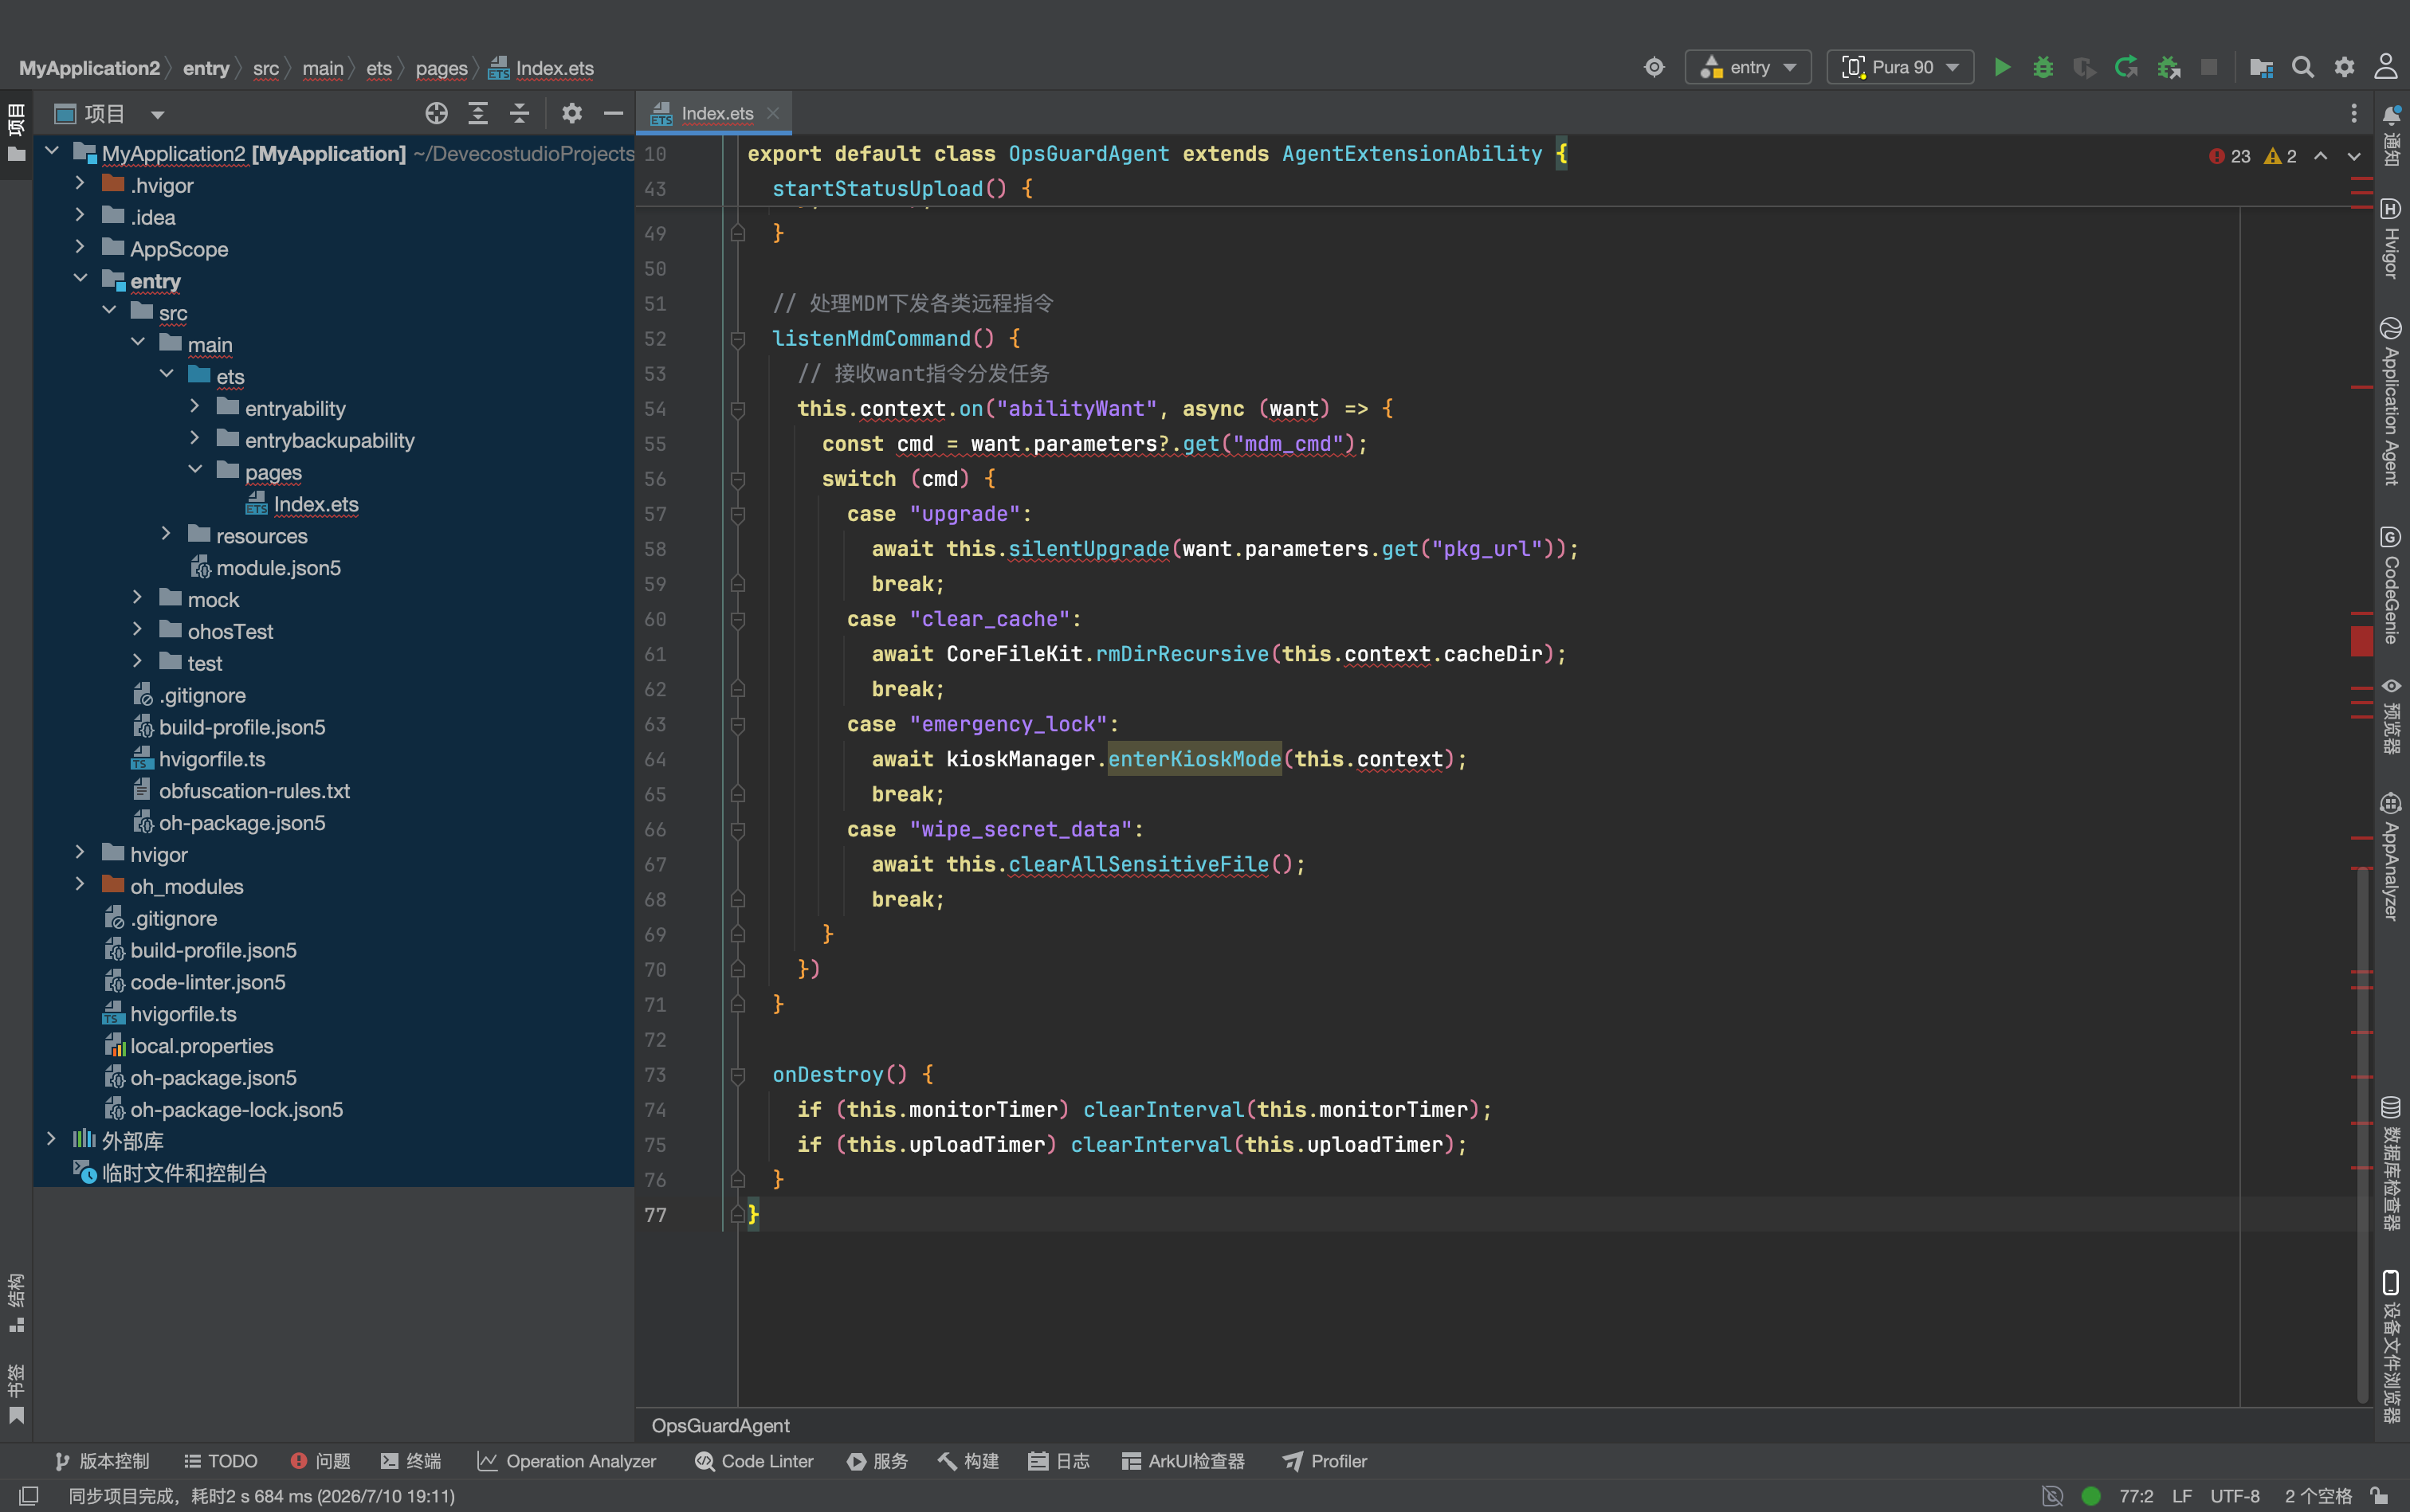Open the AppAnalyzer side panel
Image resolution: width=2410 pixels, height=1512 pixels.
[2391, 856]
